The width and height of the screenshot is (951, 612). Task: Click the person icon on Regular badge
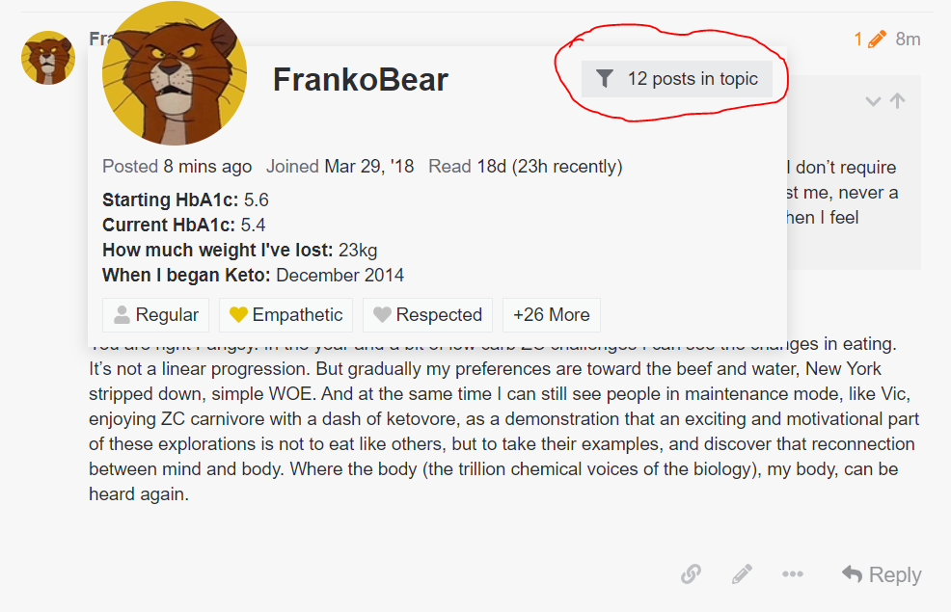(122, 314)
